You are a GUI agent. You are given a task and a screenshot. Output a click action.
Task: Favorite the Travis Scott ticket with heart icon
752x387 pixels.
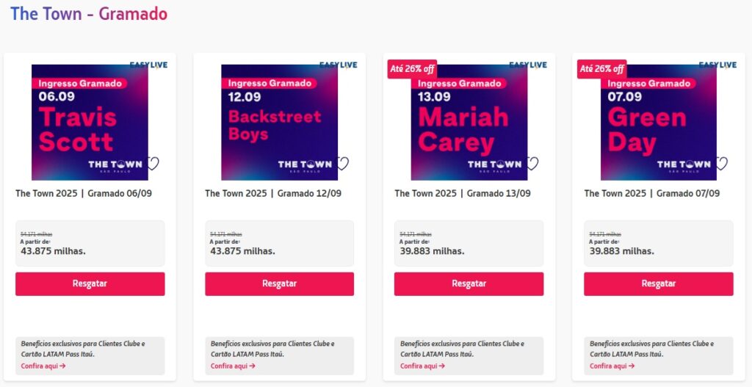tap(153, 163)
